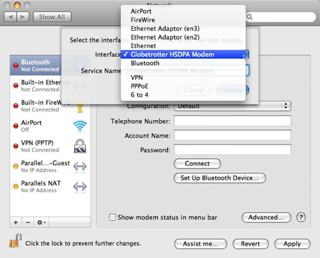
Task: Click the search magnifier icon
Action: coord(250,17)
